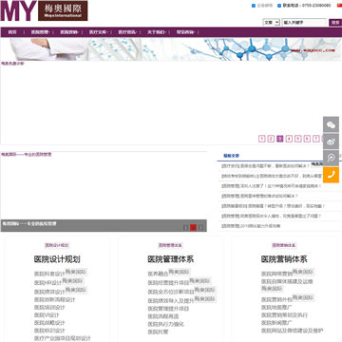Open the 医院全方位诊断项目 link
This screenshot has width=342, height=342.
click(171, 292)
